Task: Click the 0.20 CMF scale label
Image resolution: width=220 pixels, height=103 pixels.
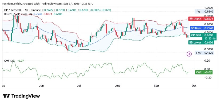Action: [x=207, y=61]
